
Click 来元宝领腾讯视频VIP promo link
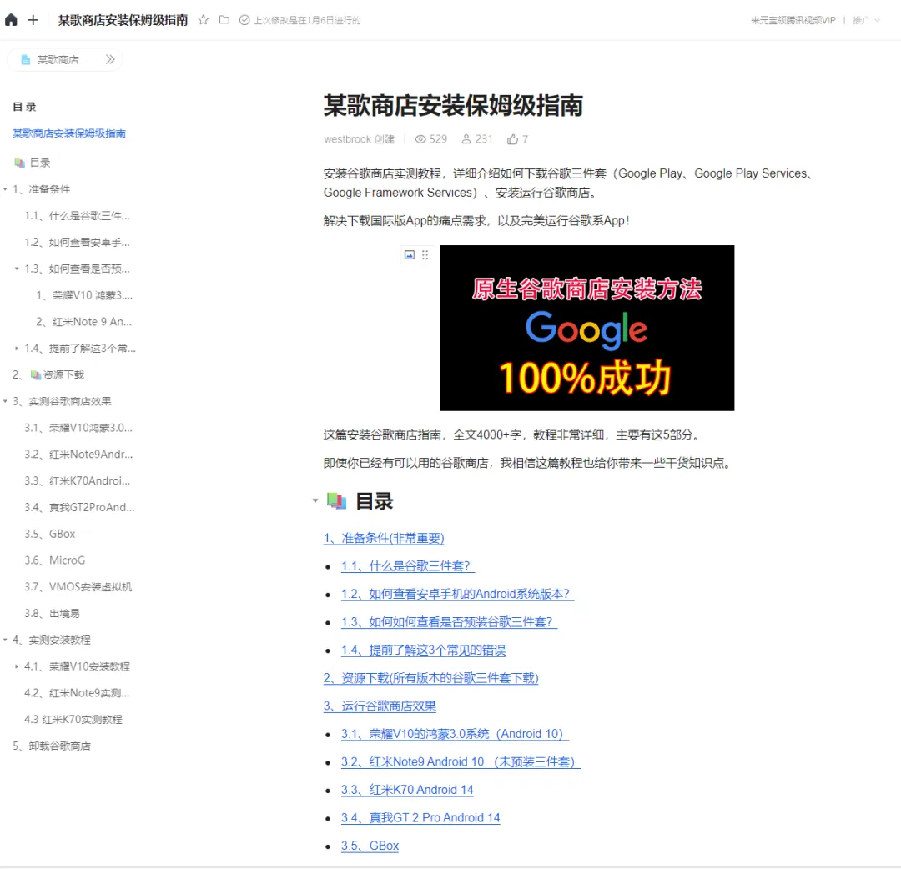[793, 20]
